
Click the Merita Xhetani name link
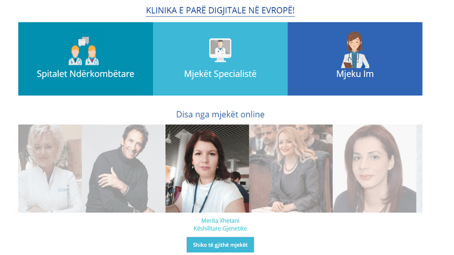point(221,221)
